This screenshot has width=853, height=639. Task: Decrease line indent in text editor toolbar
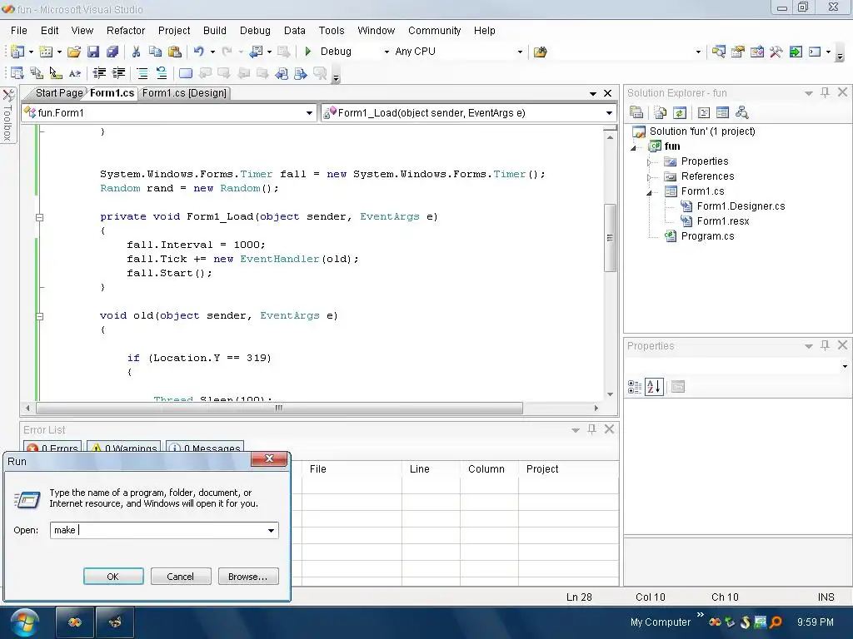(x=99, y=73)
